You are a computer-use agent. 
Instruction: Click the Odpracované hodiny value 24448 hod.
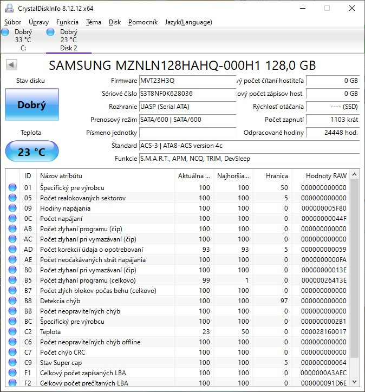pyautogui.click(x=333, y=133)
